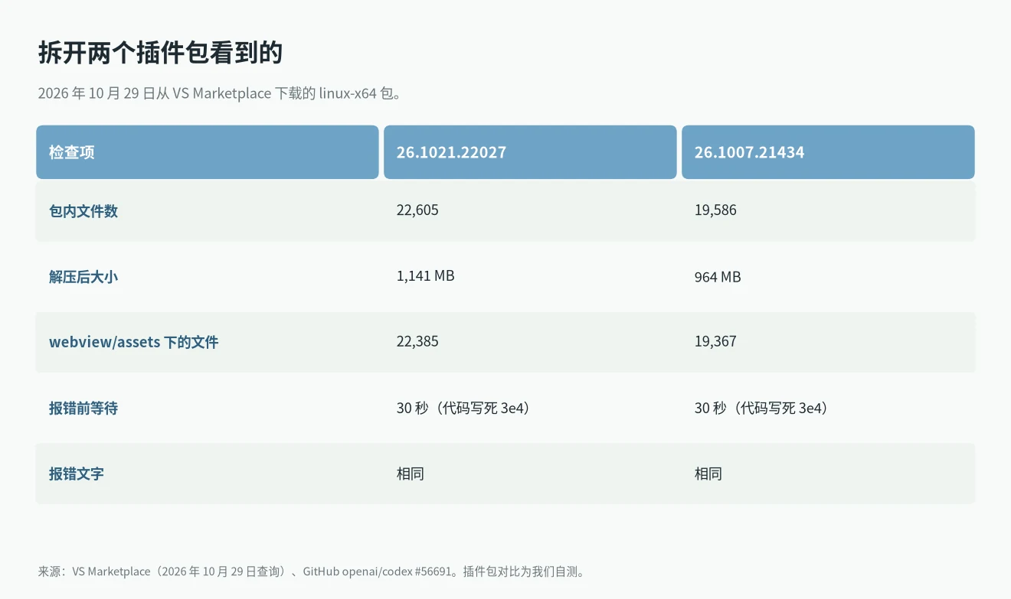
Task: Select 相同 cell under 26.1007.21434
Action: pos(708,474)
